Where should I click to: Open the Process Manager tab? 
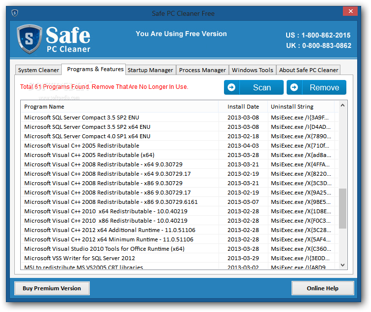(202, 70)
